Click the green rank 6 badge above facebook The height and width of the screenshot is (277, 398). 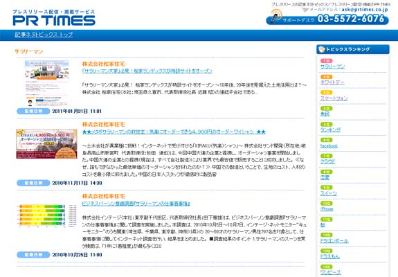[326, 140]
